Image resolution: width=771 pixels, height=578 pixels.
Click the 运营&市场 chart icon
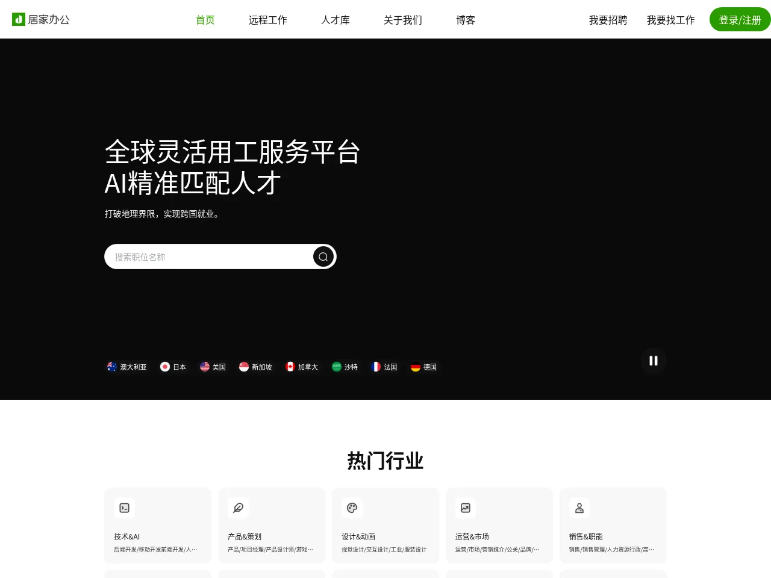(466, 508)
